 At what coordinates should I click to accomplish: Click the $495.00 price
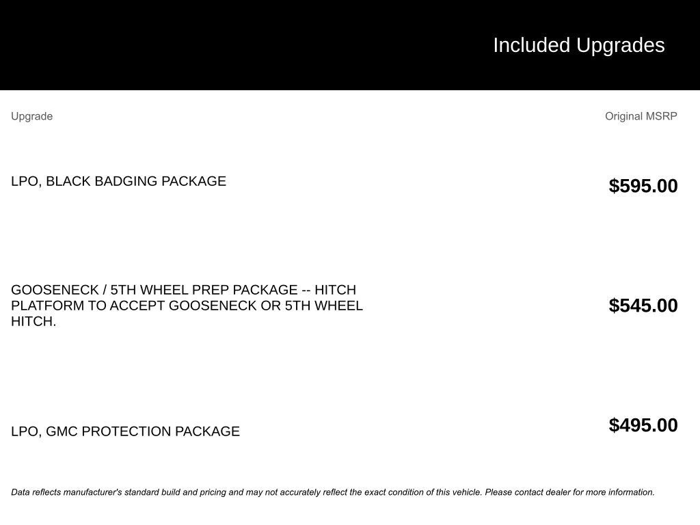point(643,425)
